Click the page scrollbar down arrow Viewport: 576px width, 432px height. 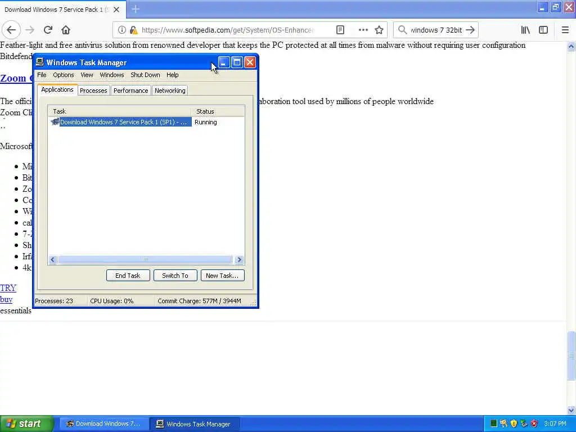571,410
